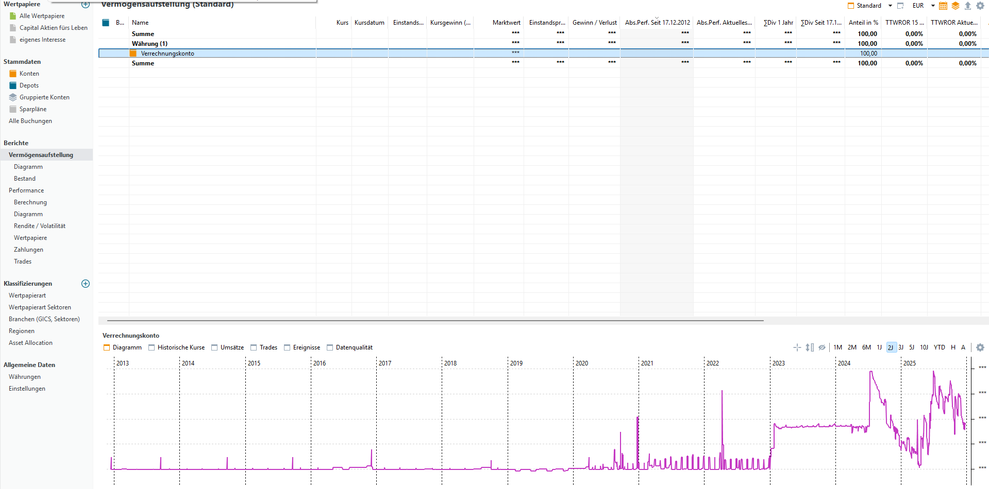Screen dimensions: 989x489
Task: Open Konten in the Stammdaten sidebar
Action: (x=29, y=74)
